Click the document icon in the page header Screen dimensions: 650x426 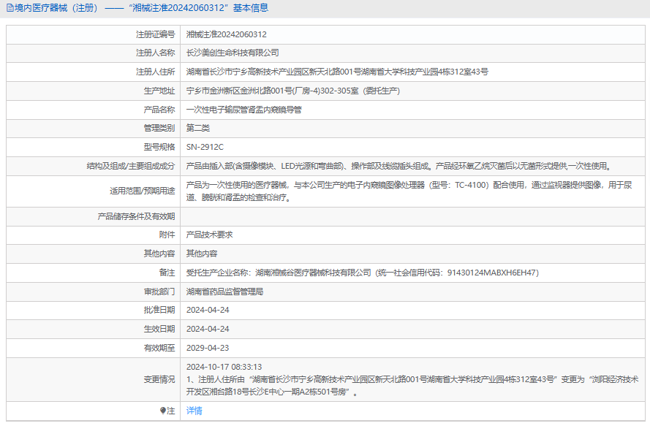[x=10, y=8]
